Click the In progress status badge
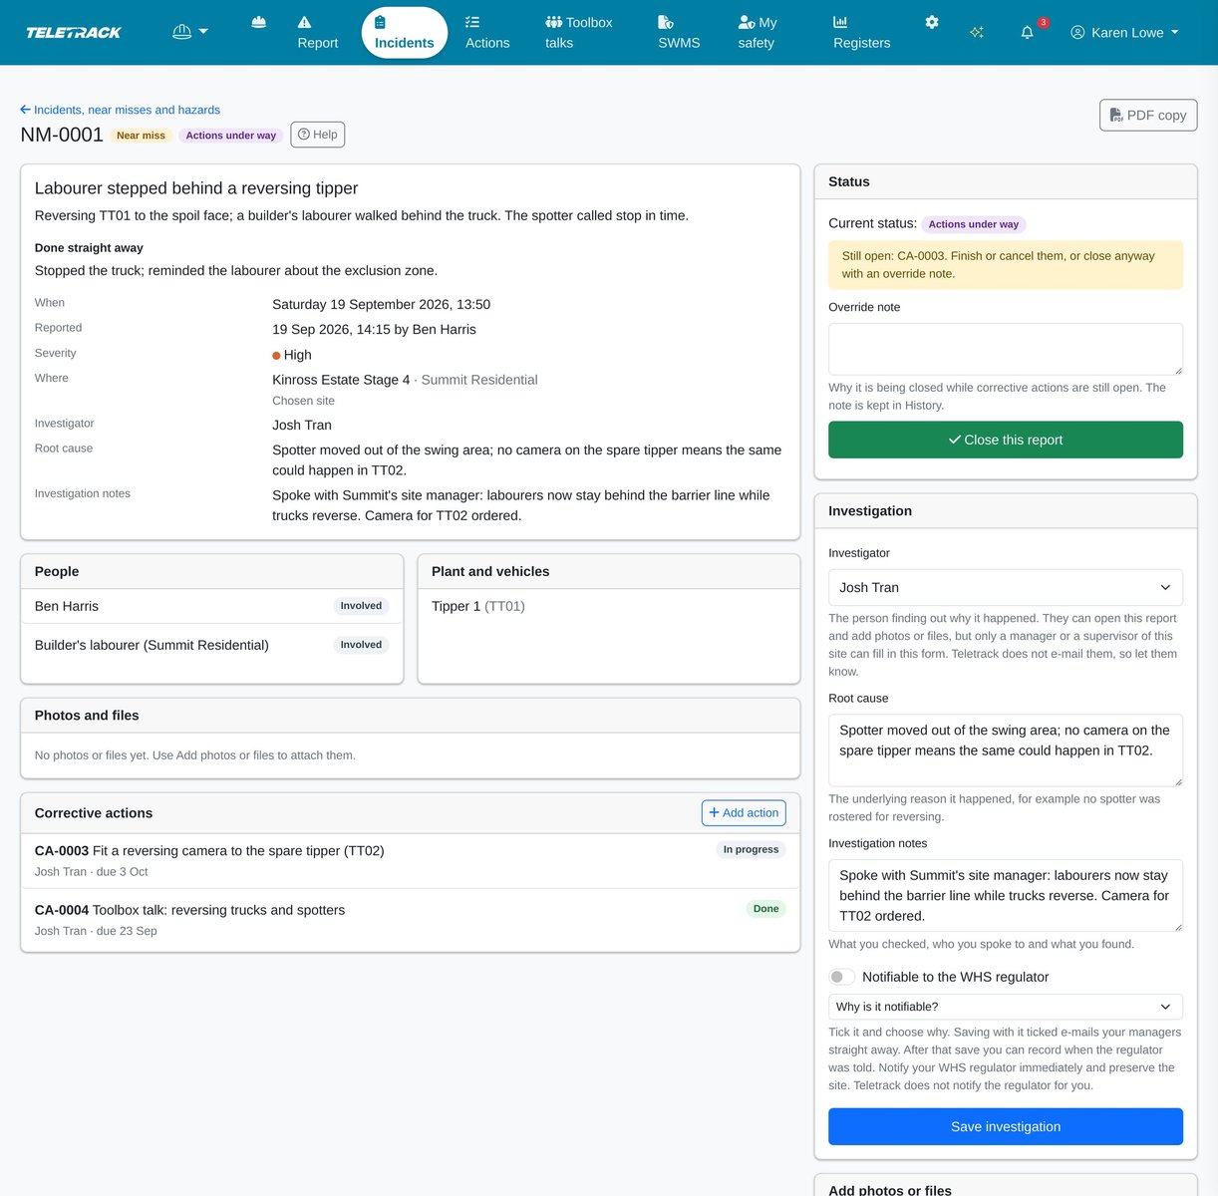This screenshot has width=1218, height=1196. (x=751, y=849)
